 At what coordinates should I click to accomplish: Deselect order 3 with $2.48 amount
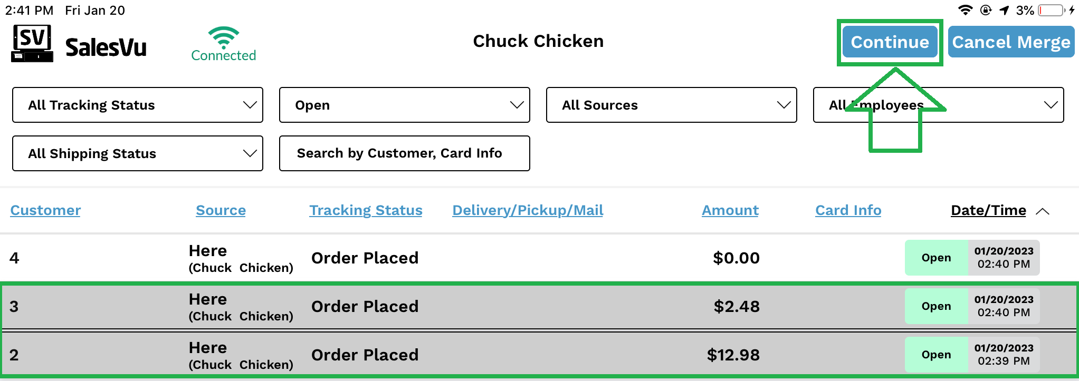pyautogui.click(x=475, y=306)
